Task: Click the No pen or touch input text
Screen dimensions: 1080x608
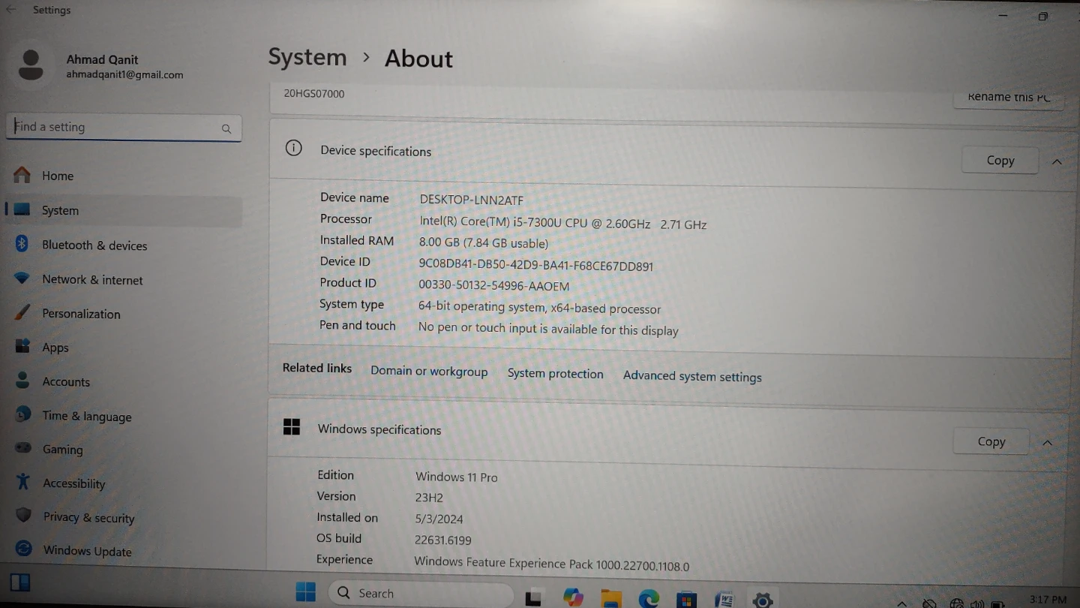Action: [548, 329]
